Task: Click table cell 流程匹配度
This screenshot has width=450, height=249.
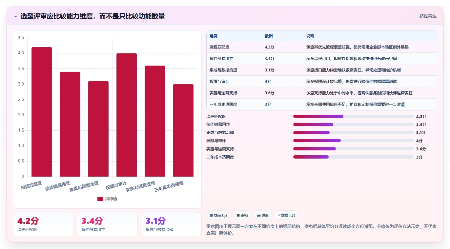Action: (219, 47)
